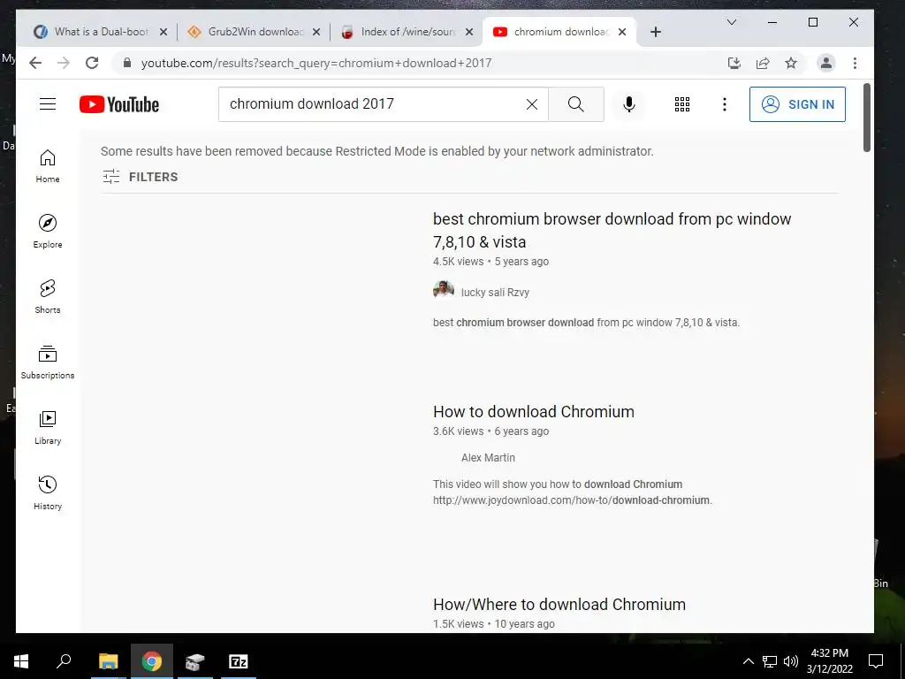Open the Chrome three-dot menu
The image size is (905, 679).
tap(855, 63)
